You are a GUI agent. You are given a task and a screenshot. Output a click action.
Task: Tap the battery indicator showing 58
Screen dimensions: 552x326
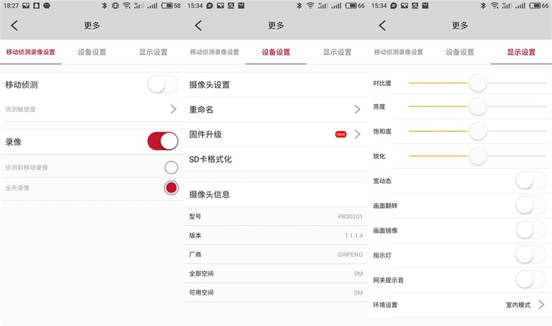pos(171,6)
